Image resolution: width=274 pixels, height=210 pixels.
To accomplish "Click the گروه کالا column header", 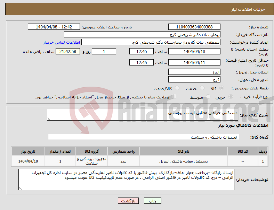I will [x=91, y=151].
